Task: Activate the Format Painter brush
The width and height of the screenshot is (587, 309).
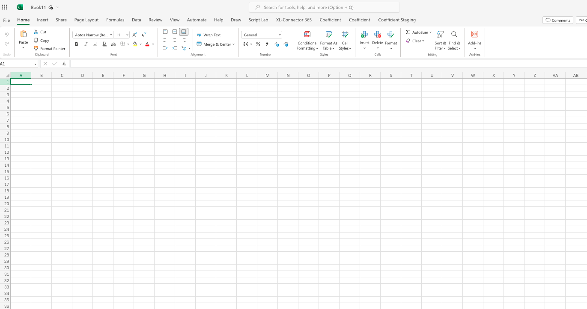Action: (x=36, y=48)
